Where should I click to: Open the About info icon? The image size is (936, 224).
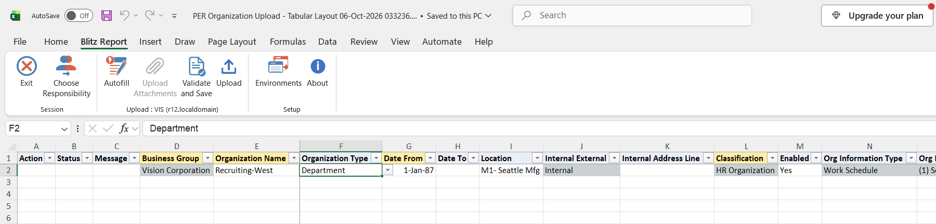[x=318, y=67]
